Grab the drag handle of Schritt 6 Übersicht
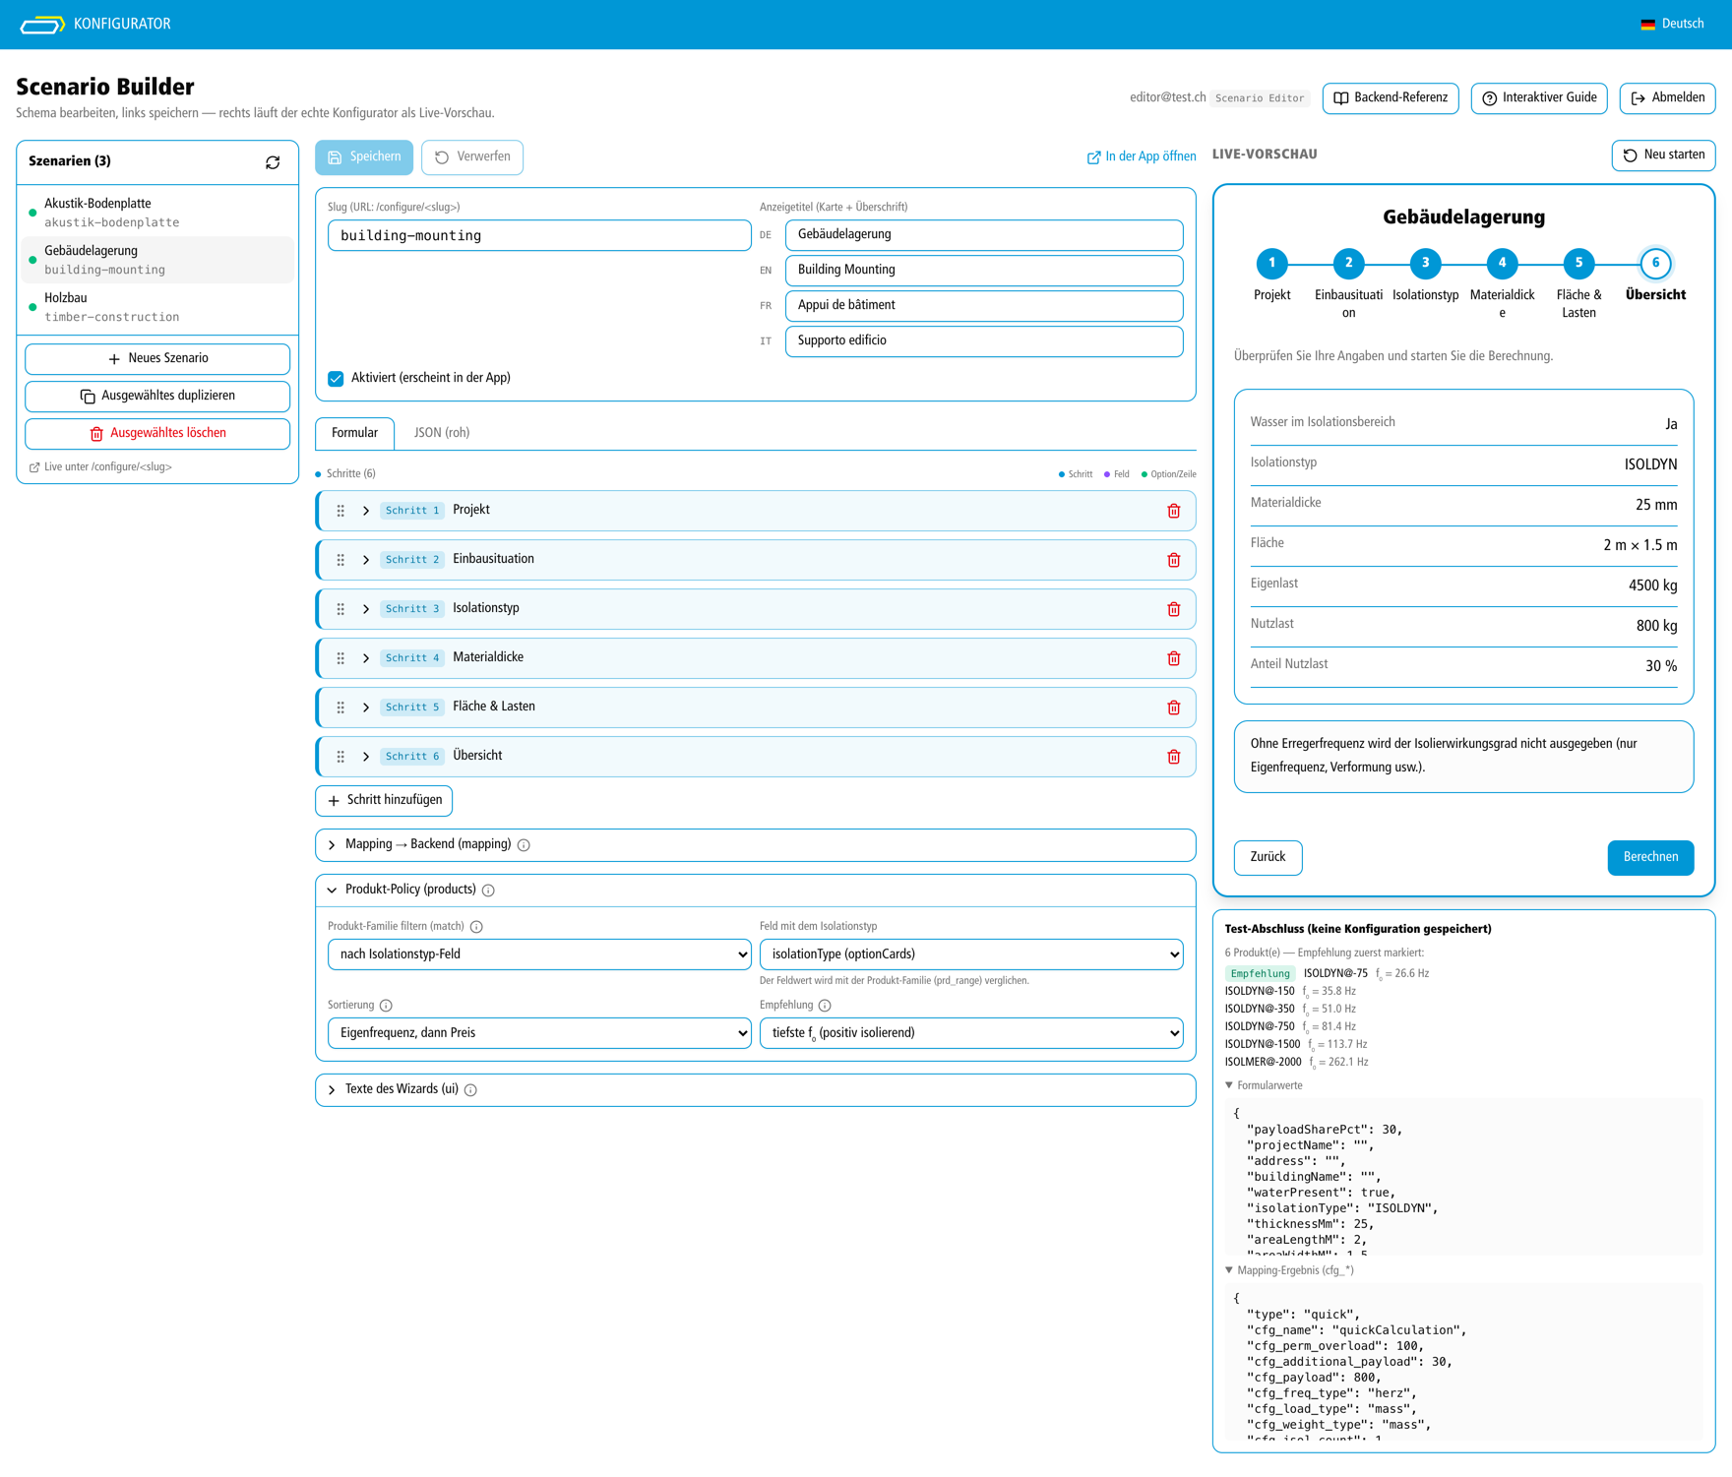This screenshot has height=1477, width=1732. point(340,757)
